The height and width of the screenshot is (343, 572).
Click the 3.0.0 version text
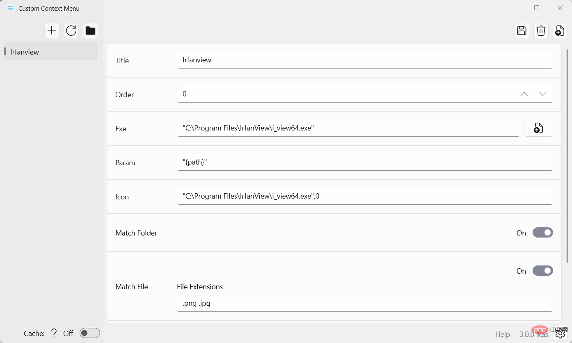[x=528, y=334]
